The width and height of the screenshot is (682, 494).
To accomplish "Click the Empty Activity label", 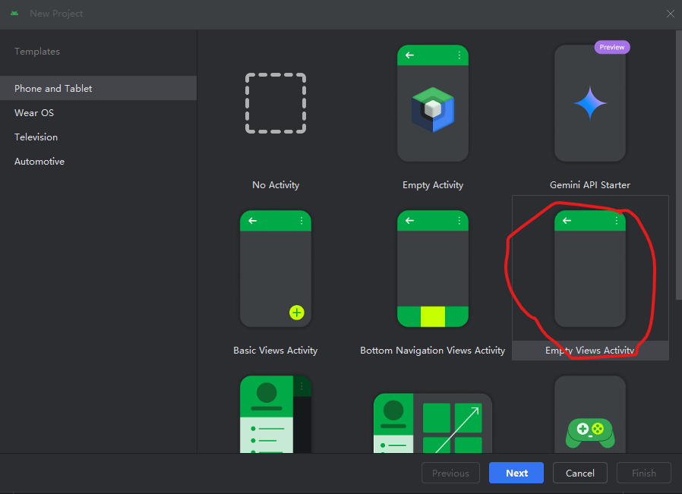I will point(433,185).
